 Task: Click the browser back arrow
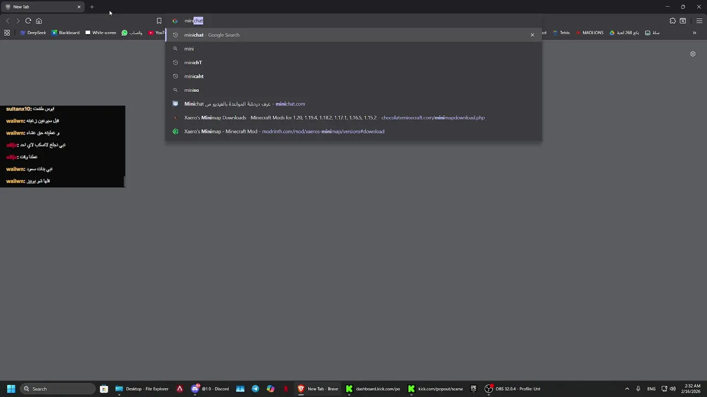(7, 21)
